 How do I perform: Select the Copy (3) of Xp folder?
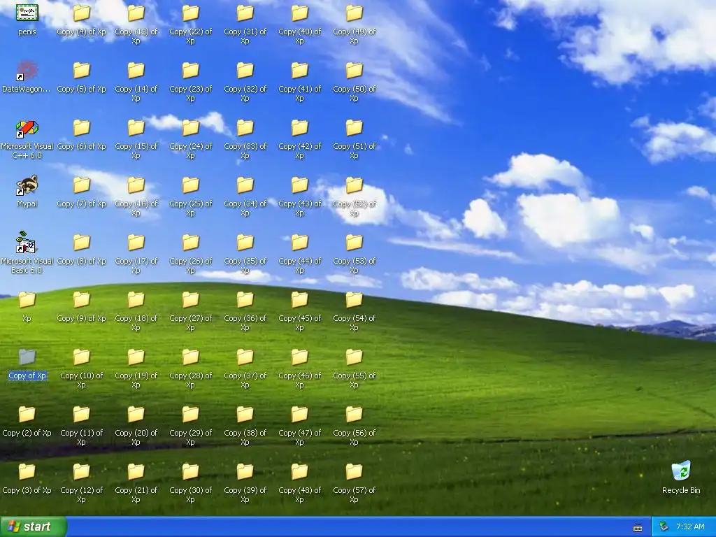pos(27,472)
